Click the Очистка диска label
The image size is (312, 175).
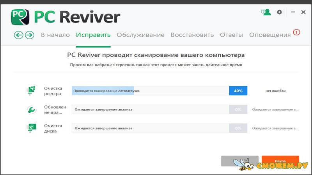click(x=53, y=128)
